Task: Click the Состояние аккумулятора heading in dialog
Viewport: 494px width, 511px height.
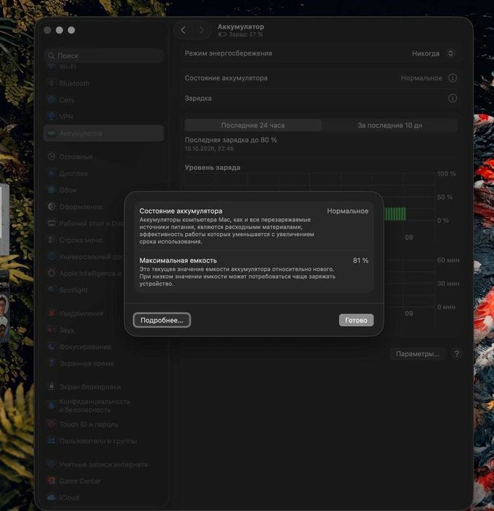Action: point(180,211)
